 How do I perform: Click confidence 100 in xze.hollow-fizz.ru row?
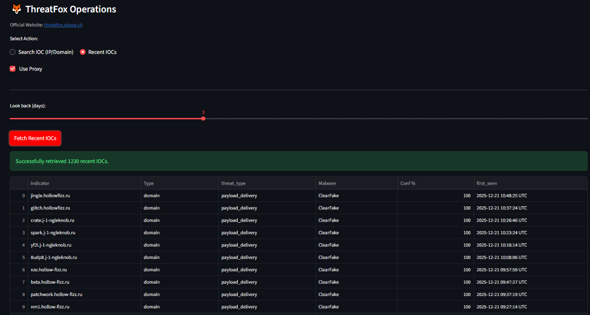click(x=436, y=270)
